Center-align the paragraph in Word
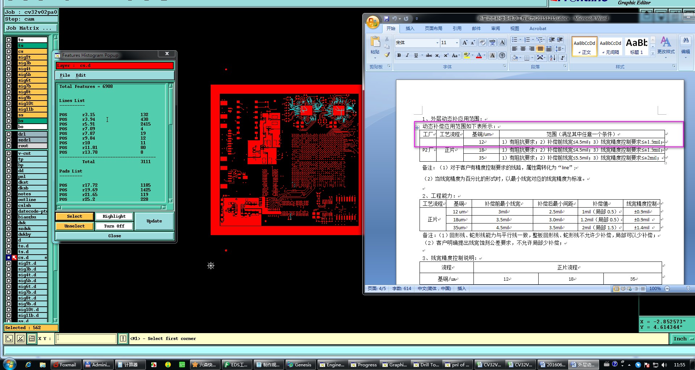Viewport: 695px width, 370px height. pyautogui.click(x=523, y=49)
